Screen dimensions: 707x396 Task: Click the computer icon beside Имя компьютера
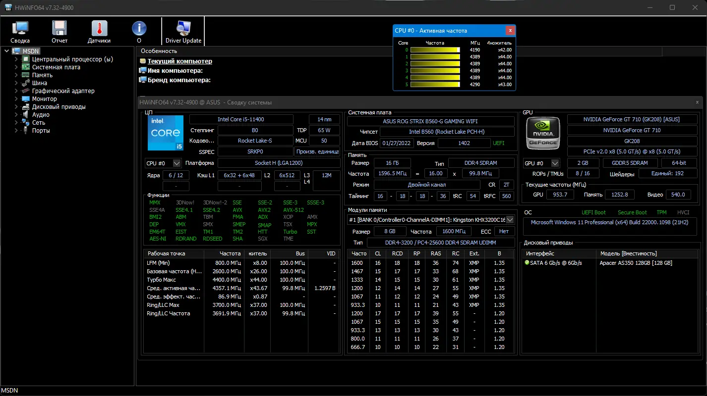click(143, 70)
